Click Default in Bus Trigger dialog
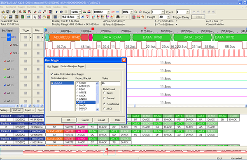 (x=101, y=120)
